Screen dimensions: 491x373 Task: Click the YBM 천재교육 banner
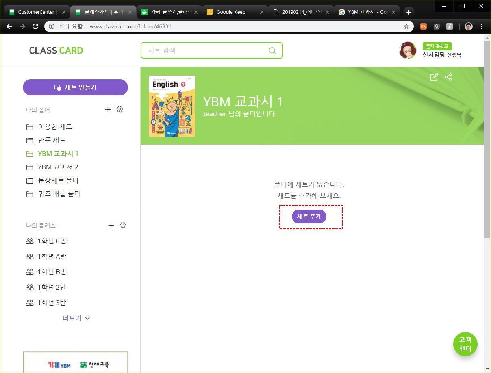(76, 362)
